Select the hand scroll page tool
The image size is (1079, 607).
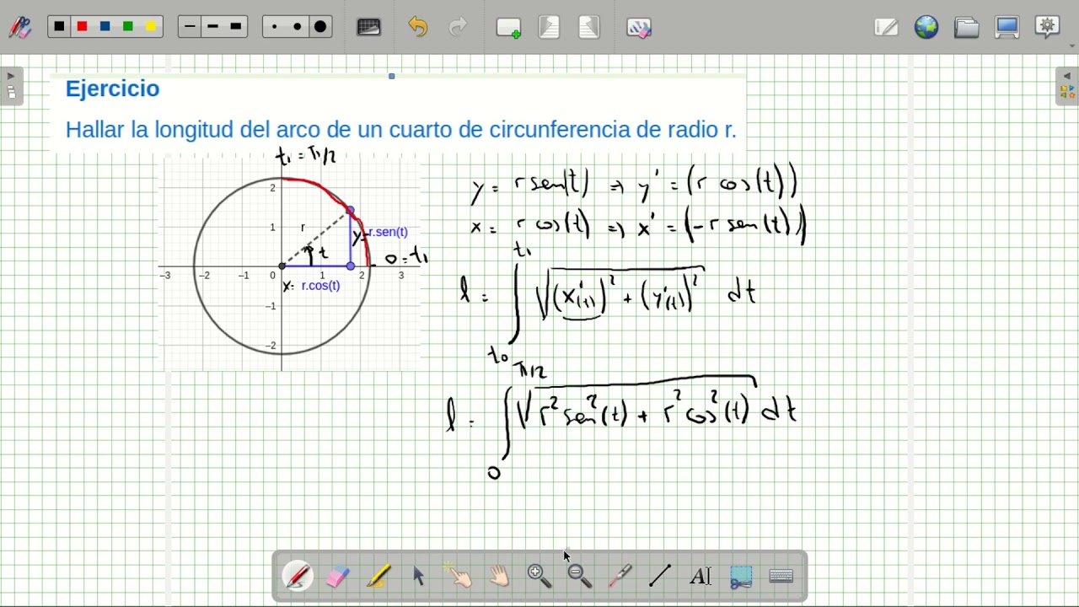499,576
